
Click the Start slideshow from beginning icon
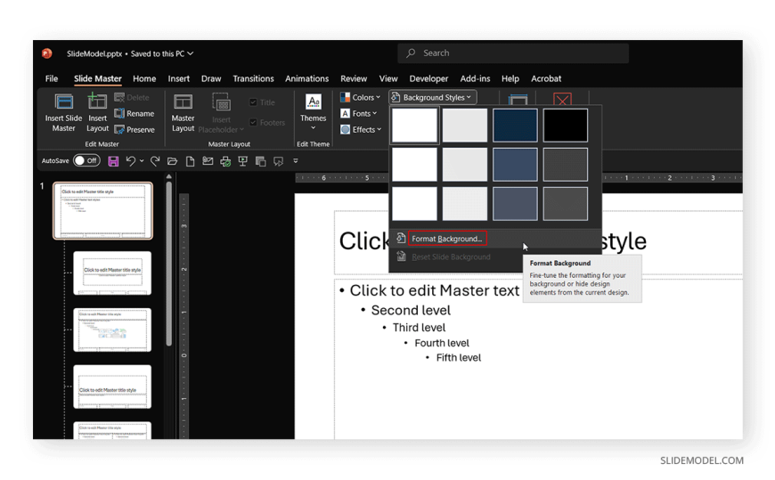(242, 161)
